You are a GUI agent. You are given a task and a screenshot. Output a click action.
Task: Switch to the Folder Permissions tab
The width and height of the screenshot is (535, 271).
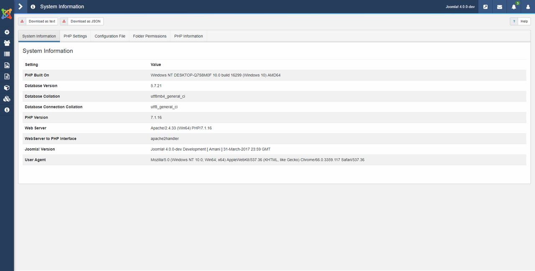(x=150, y=36)
